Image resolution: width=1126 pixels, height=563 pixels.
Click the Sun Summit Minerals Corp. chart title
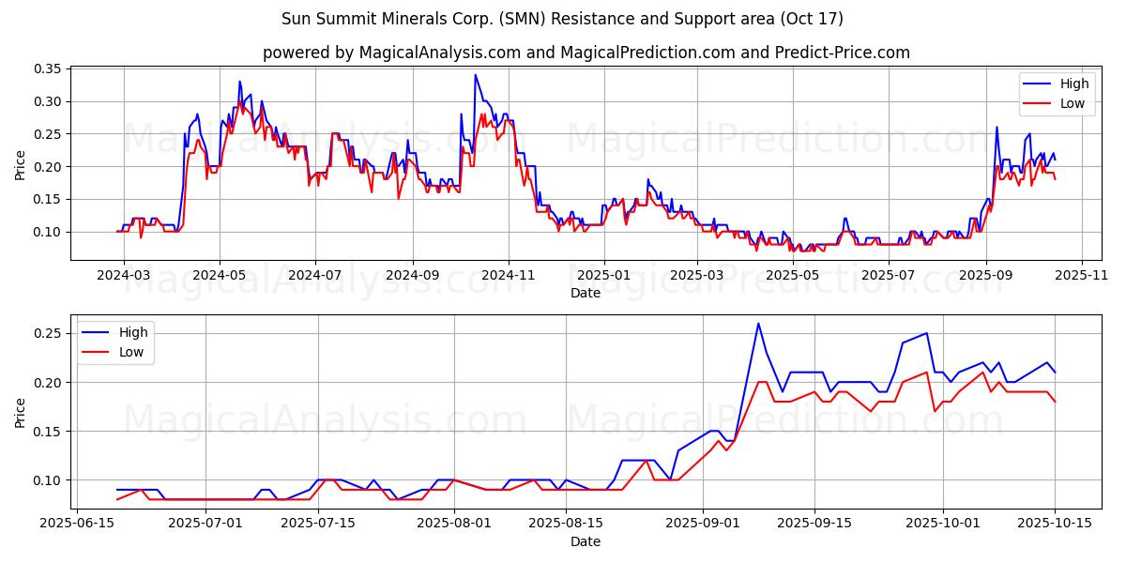click(562, 19)
